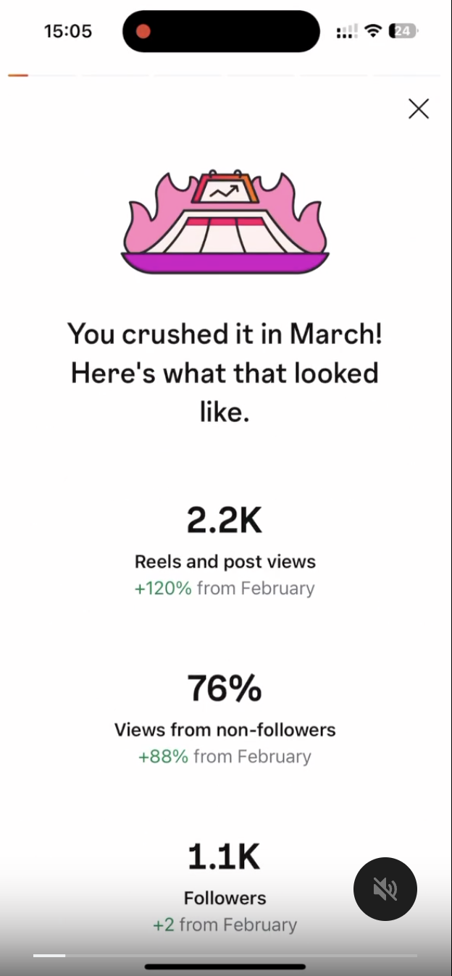Close the March recap screen
The width and height of the screenshot is (452, 976).
pos(419,109)
